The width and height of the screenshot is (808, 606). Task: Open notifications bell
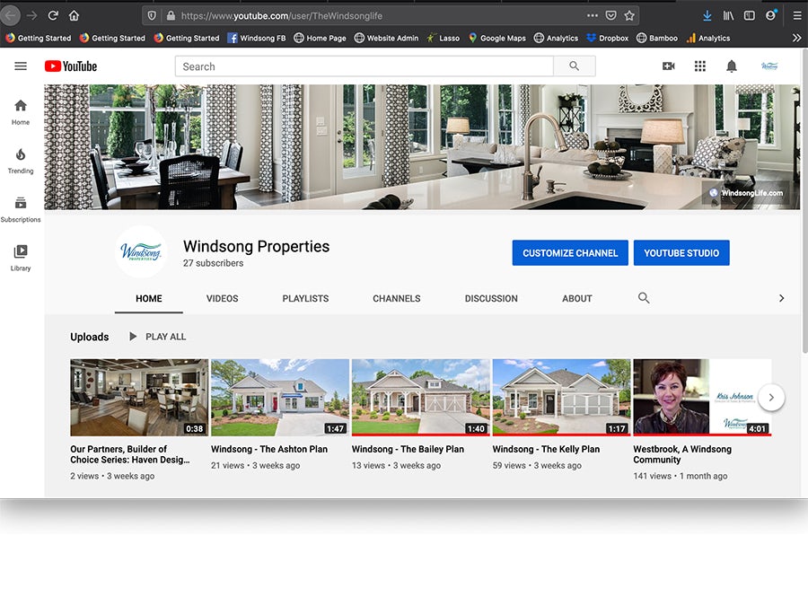[732, 66]
